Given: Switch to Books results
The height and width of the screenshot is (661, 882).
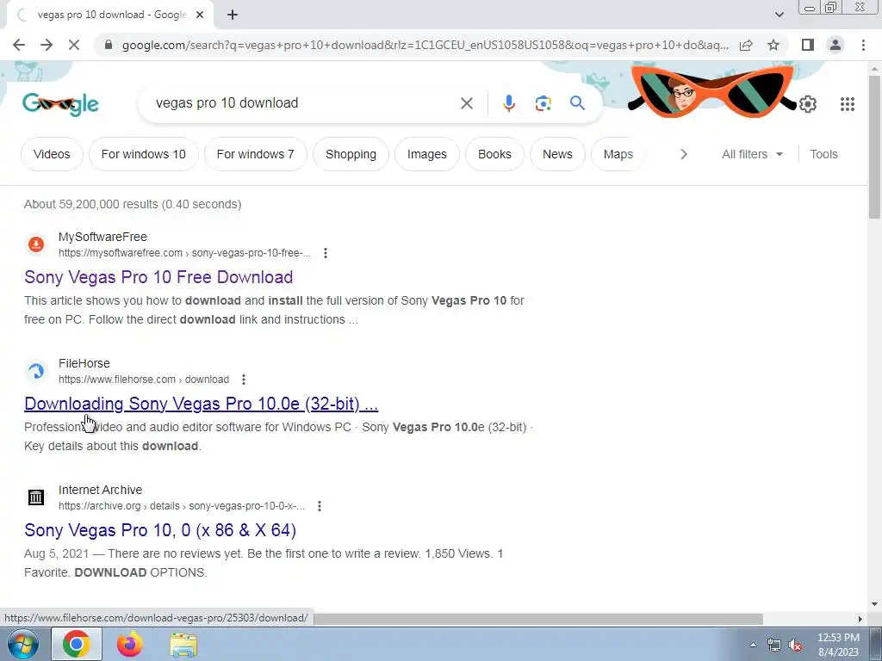Looking at the screenshot, I should [494, 154].
